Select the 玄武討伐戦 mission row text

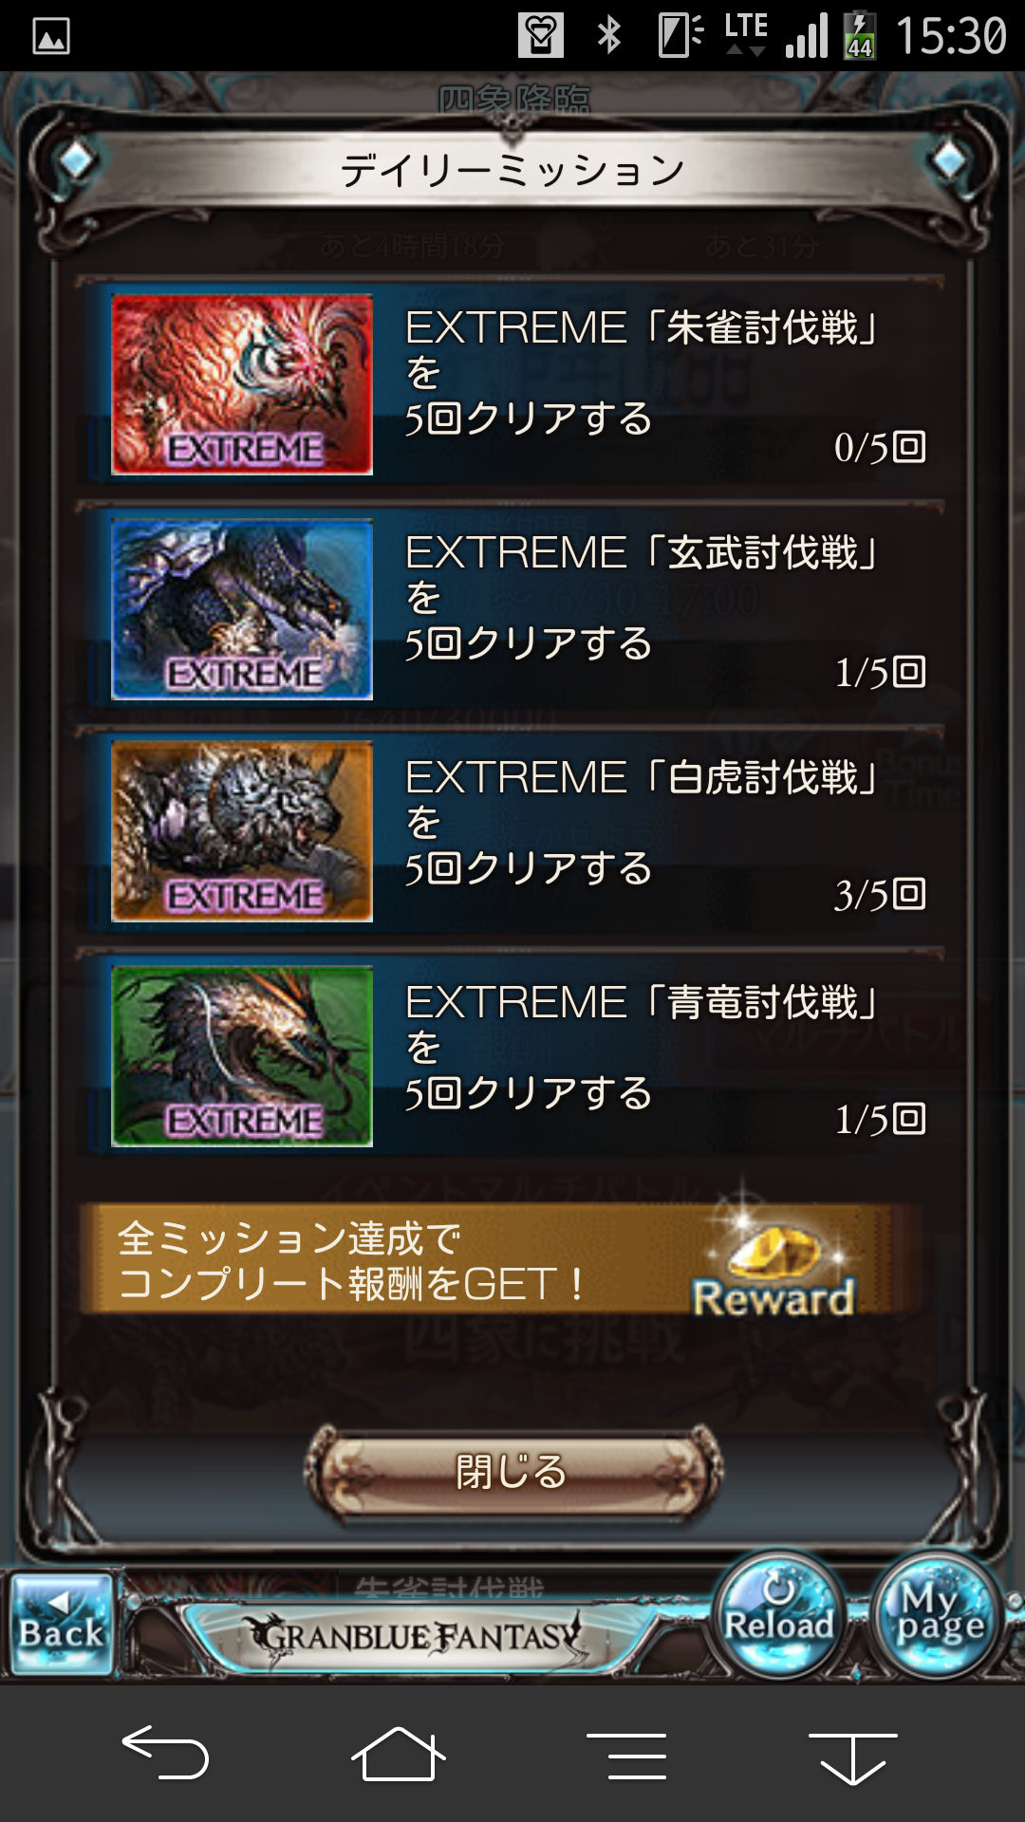(643, 598)
